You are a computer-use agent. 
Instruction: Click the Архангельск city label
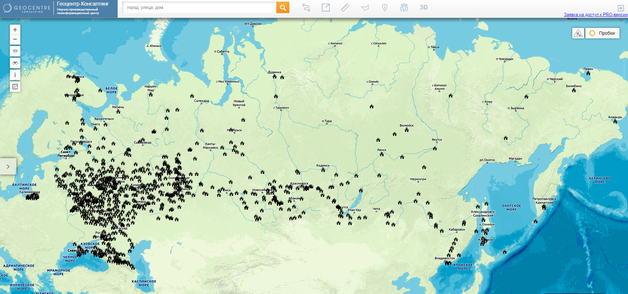point(103,119)
